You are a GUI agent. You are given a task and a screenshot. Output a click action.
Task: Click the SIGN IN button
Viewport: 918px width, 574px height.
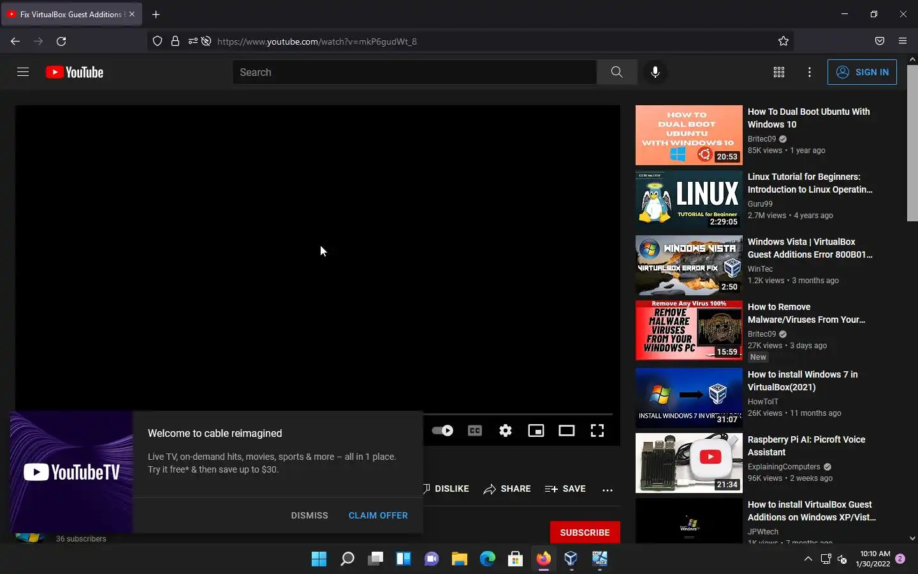[x=862, y=72]
